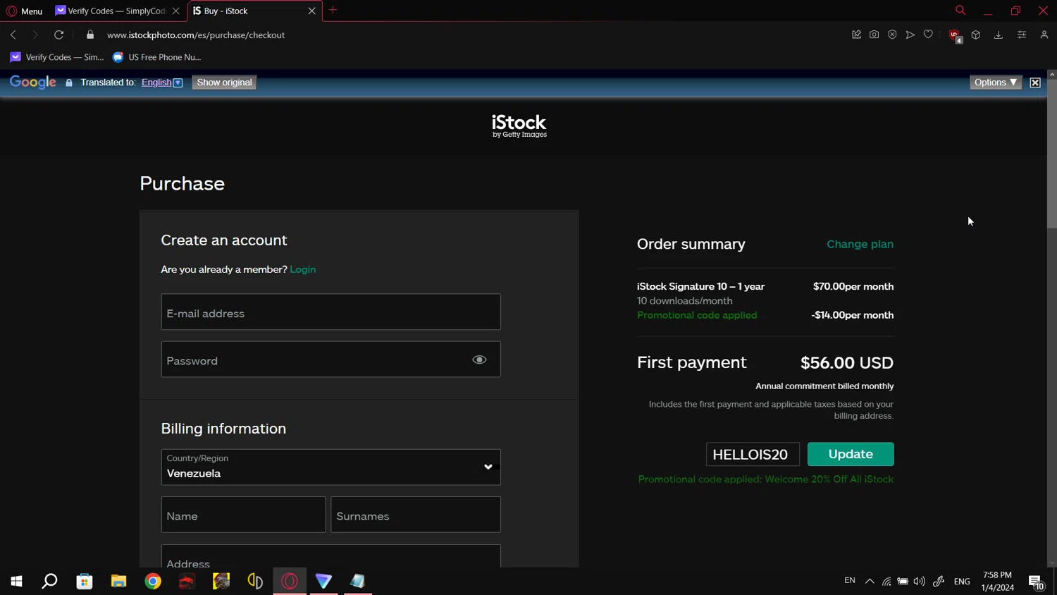Close the Buy - iStock tab
This screenshot has height=595, width=1057.
click(x=311, y=11)
